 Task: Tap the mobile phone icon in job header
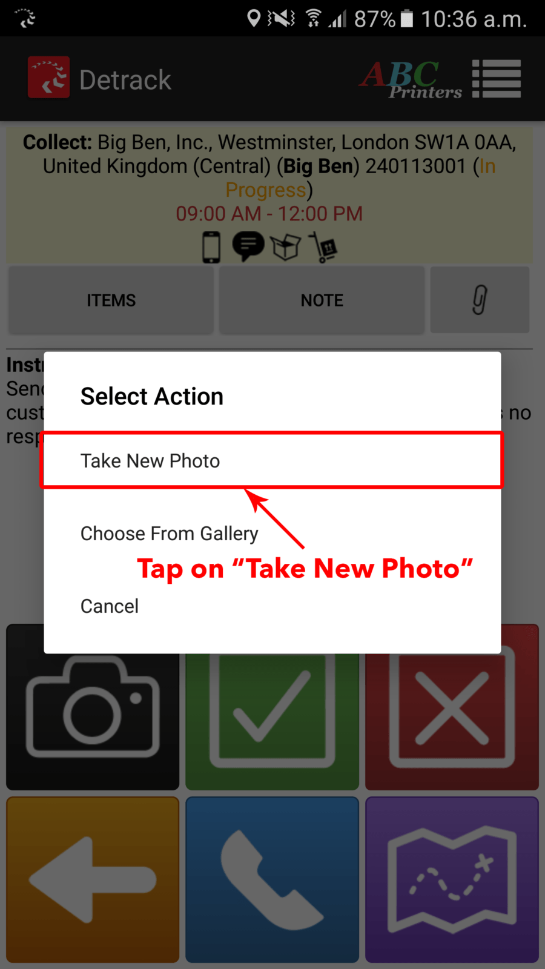coord(211,247)
